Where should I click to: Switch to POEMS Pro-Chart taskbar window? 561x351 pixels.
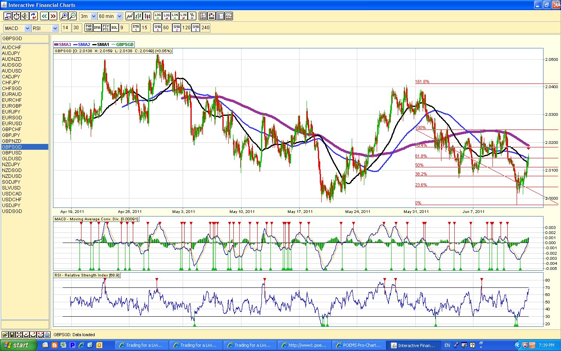click(359, 345)
